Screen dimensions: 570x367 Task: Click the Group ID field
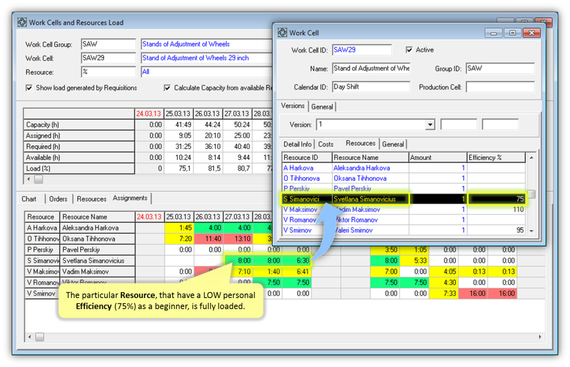tap(500, 68)
